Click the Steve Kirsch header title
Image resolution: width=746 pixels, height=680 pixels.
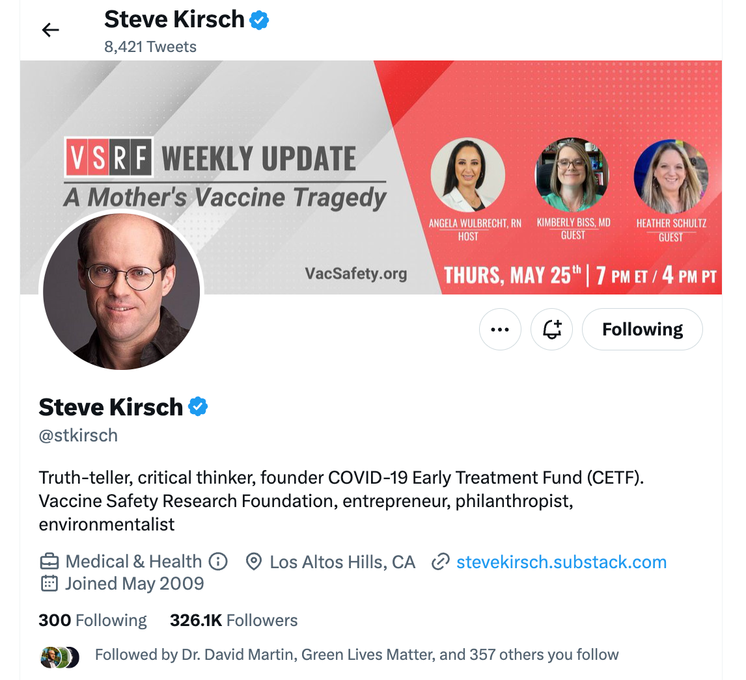tap(174, 20)
